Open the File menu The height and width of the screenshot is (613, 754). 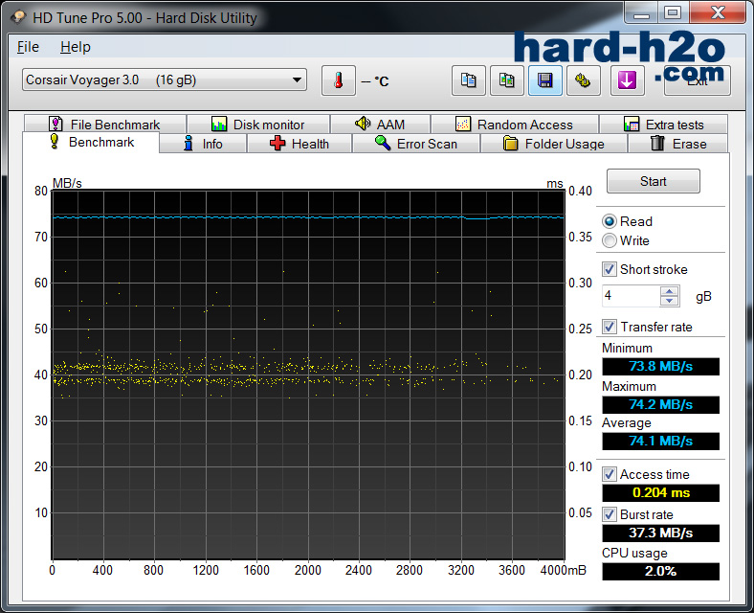tap(28, 47)
